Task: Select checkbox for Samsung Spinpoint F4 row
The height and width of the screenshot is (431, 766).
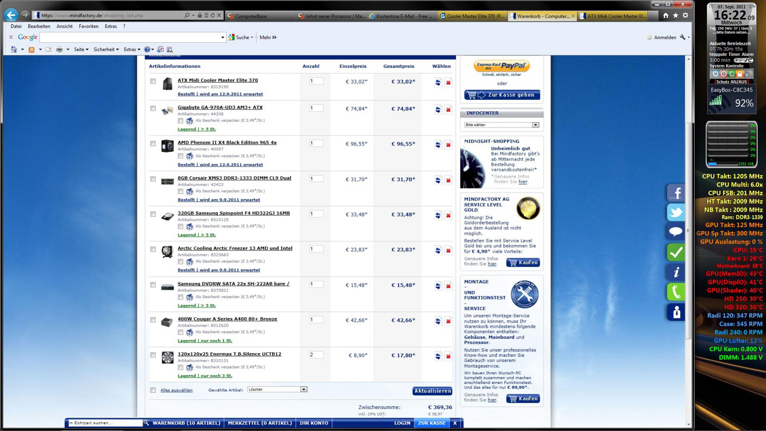Action: [153, 214]
